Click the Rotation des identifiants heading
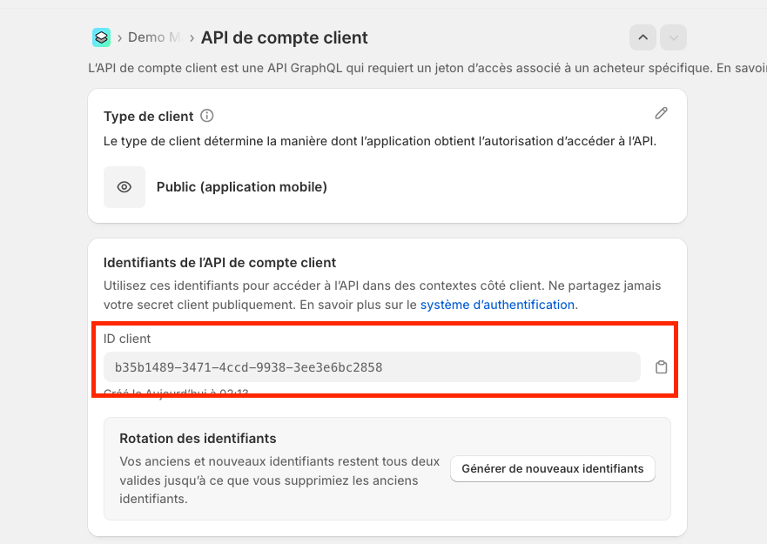The image size is (767, 544). click(x=198, y=439)
